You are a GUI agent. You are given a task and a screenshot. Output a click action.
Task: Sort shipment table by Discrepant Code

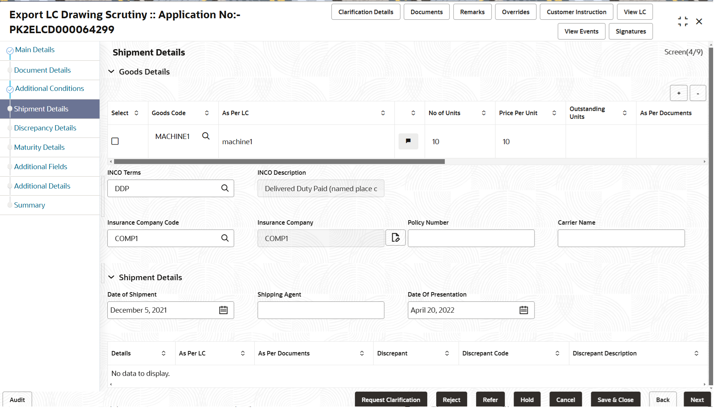[557, 353]
